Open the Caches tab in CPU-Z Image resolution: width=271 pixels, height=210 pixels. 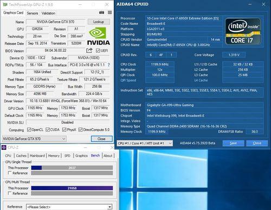[x=21, y=155]
